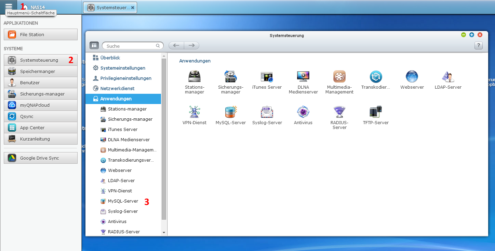Expand Systemeinstellungen in the sidebar
Viewport: 495px width, 251px height.
click(x=123, y=68)
